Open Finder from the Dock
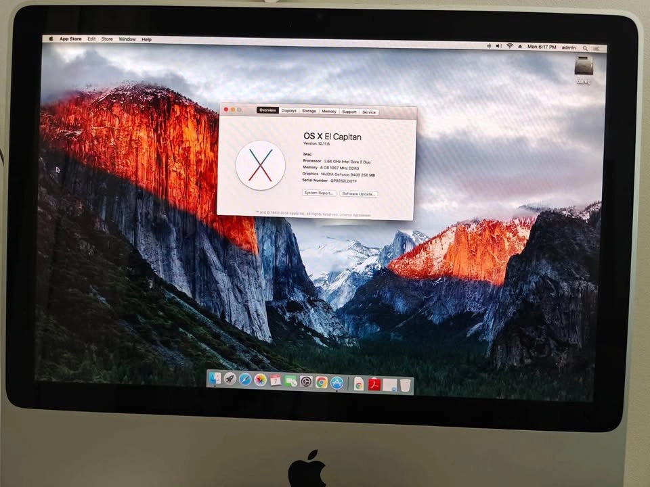650x487 pixels. point(215,379)
